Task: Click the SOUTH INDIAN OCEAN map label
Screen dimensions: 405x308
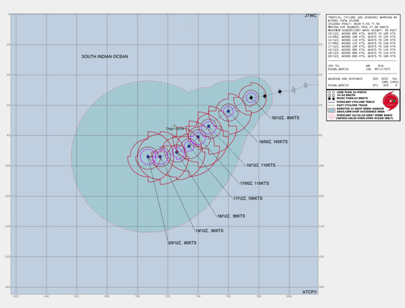Action: point(104,57)
